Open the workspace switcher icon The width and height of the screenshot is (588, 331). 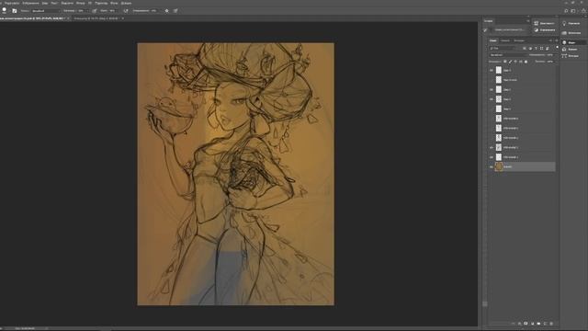(x=573, y=11)
